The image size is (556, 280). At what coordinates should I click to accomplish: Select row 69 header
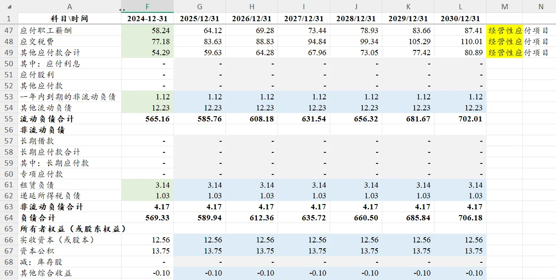tap(9, 273)
